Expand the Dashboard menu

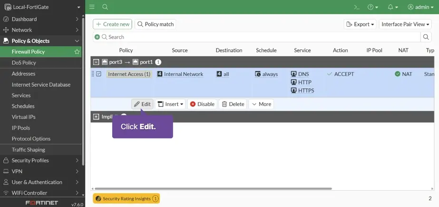(x=41, y=19)
